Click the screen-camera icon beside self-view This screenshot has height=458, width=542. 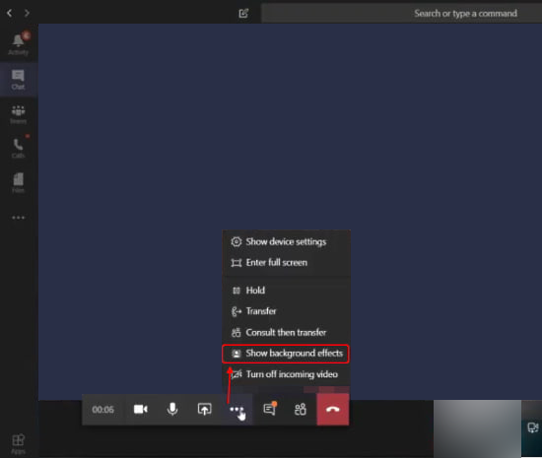[x=532, y=427]
